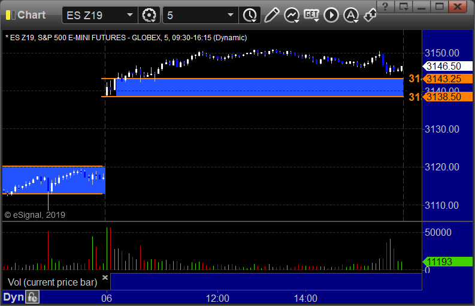Open the pop-out window options button

(x=404, y=7)
